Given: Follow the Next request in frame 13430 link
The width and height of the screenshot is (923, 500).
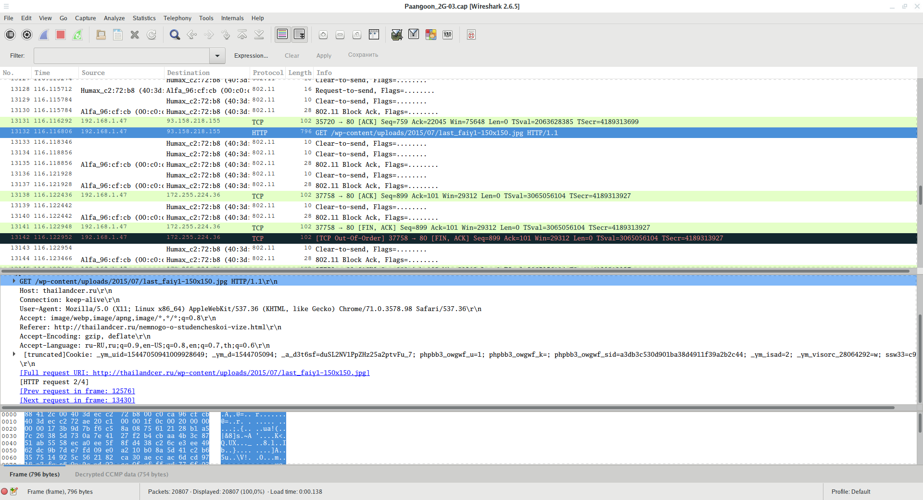Looking at the screenshot, I should tap(77, 400).
